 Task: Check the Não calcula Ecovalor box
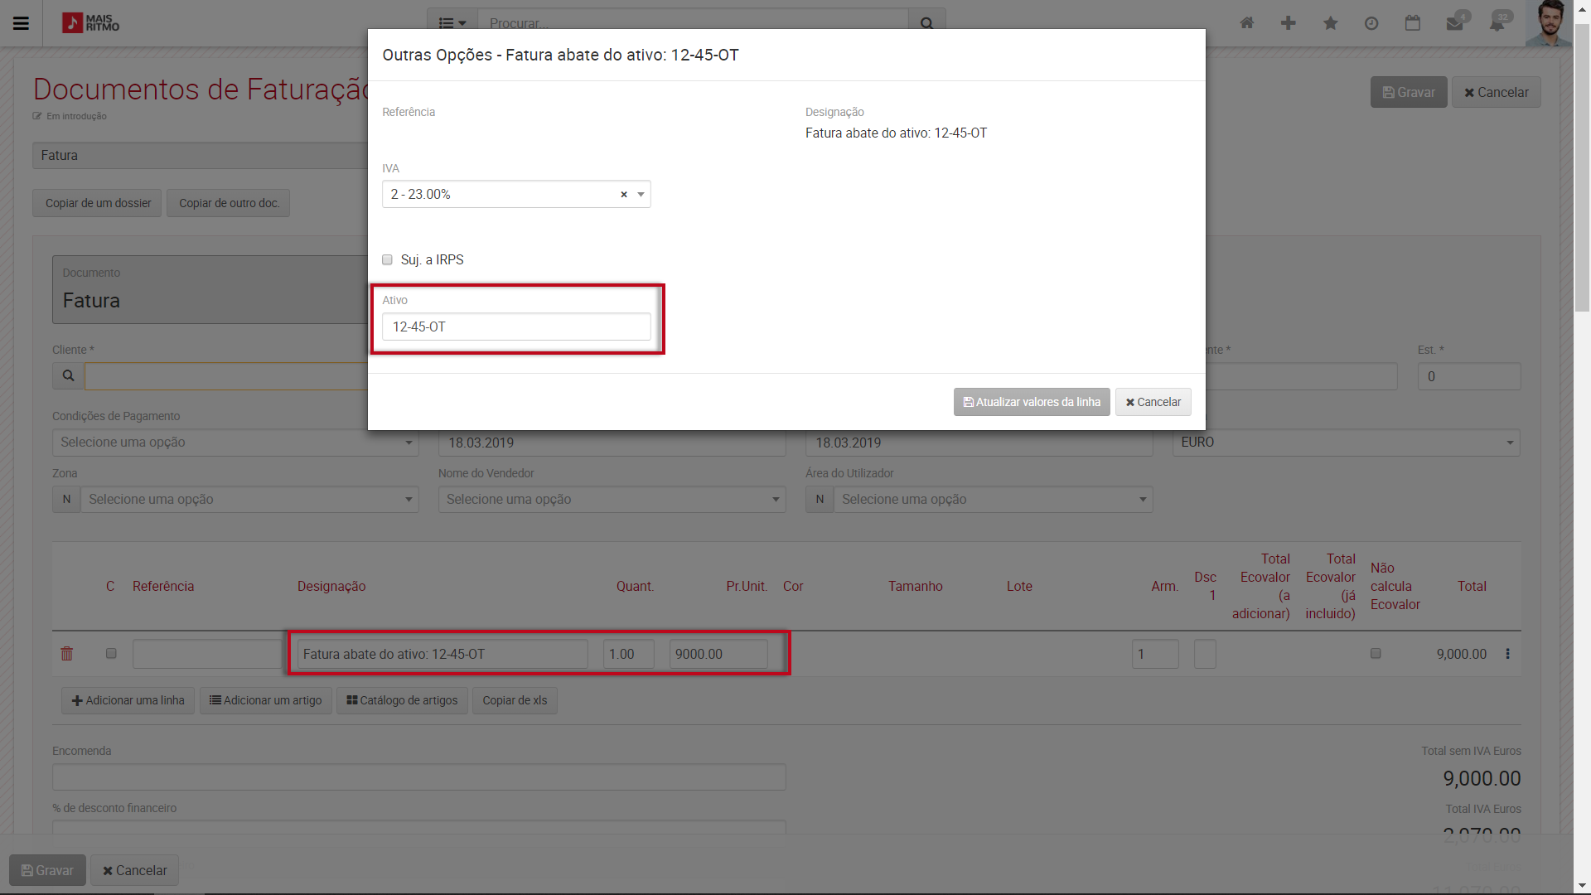point(1376,654)
